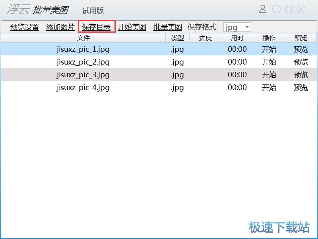Close the 浮云批量美图 window
The image size is (318, 239).
(x=301, y=9)
